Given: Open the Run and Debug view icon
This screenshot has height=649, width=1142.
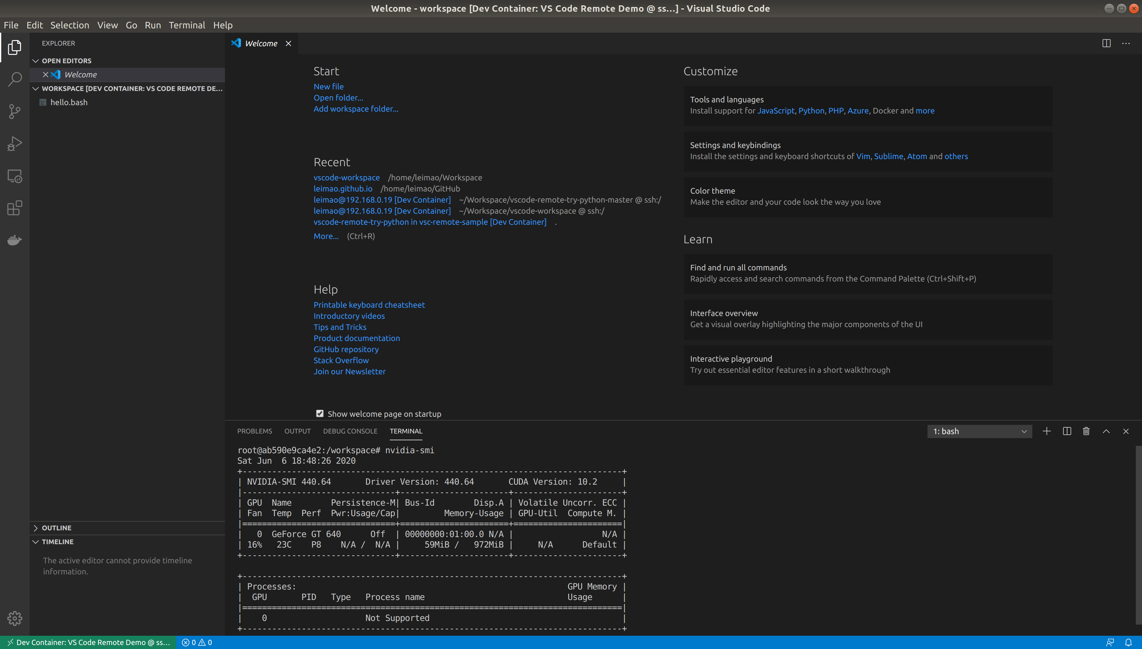Looking at the screenshot, I should 15,144.
